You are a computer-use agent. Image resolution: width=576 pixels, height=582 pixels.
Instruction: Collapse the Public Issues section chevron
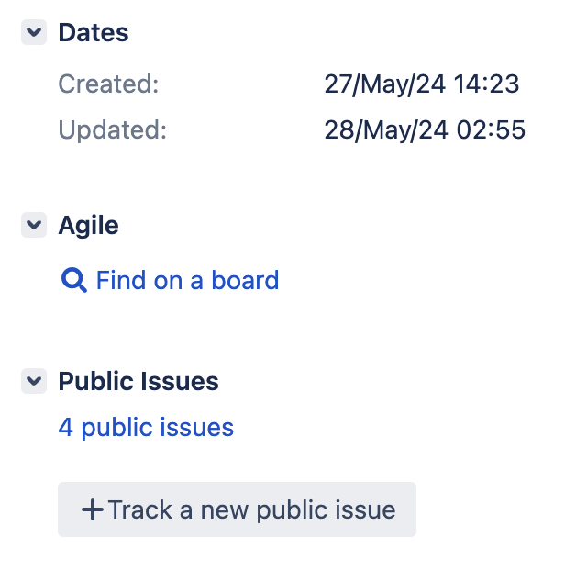click(34, 381)
